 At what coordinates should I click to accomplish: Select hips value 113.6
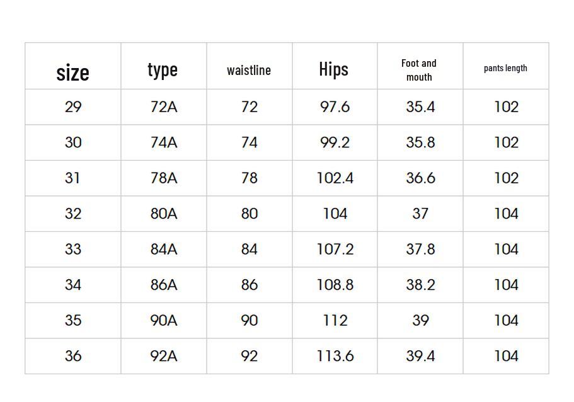tap(335, 356)
